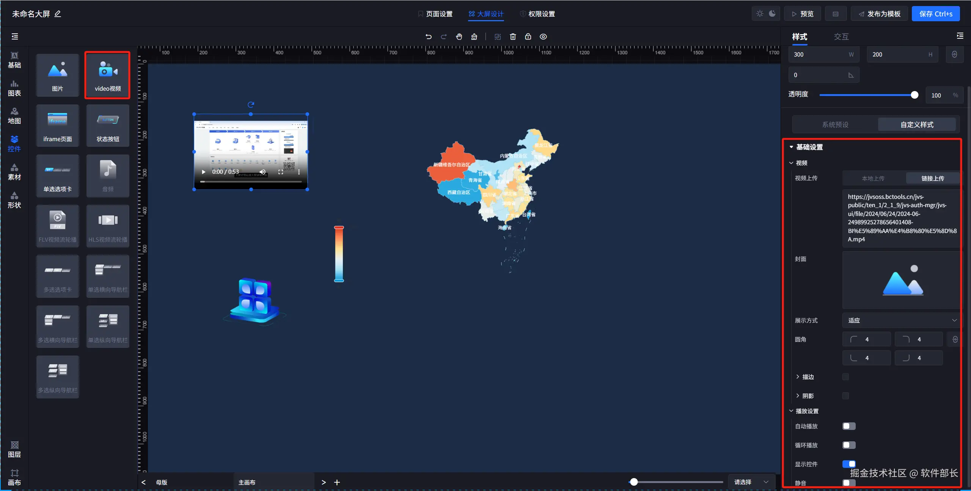Image resolution: width=971 pixels, height=491 pixels.
Task: Click the 保存 Ctrl+s button
Action: click(x=935, y=14)
